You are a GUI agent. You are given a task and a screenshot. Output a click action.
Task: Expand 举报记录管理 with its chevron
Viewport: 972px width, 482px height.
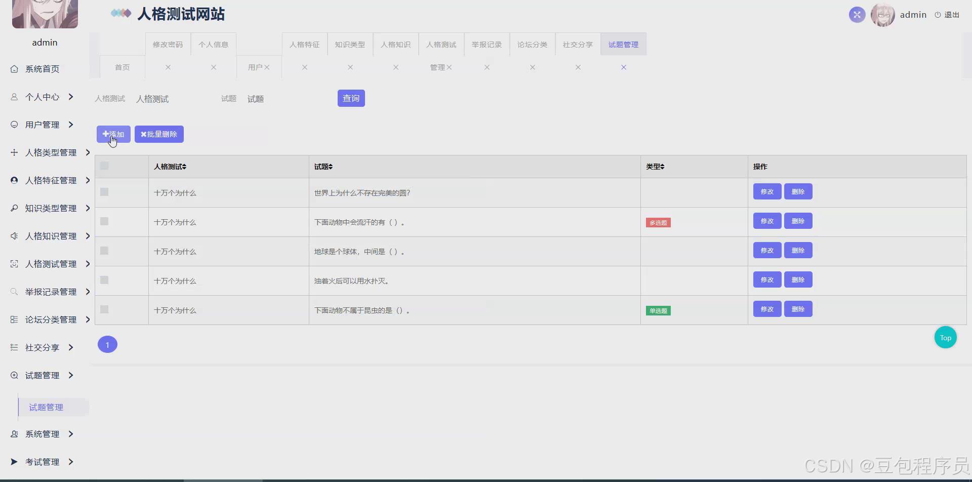[88, 292]
